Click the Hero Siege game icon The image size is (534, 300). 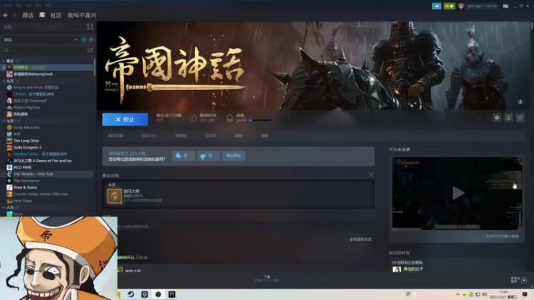(x=9, y=201)
